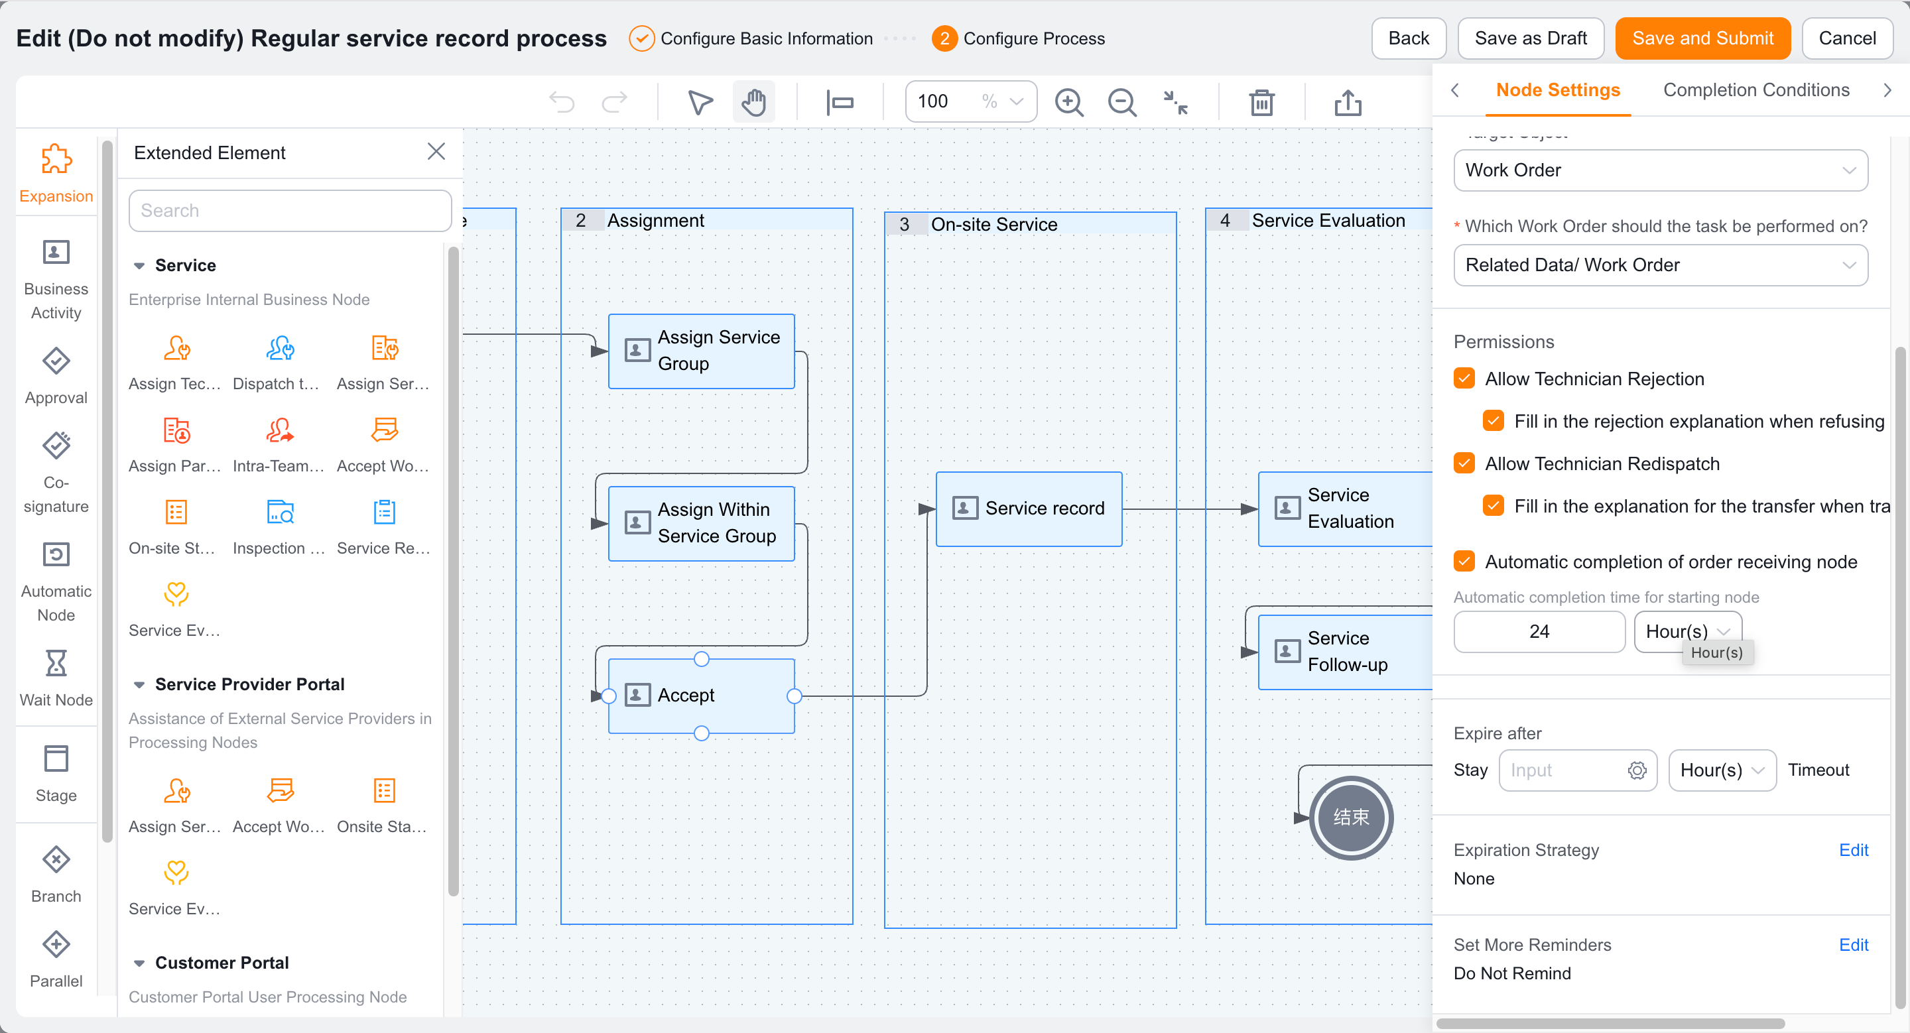Screen dimensions: 1910x1033
Task: Switch to the Node Settings tab
Action: coord(1557,90)
